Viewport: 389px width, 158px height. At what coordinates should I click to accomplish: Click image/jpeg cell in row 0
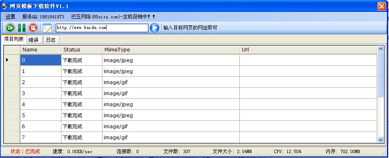tap(171, 60)
